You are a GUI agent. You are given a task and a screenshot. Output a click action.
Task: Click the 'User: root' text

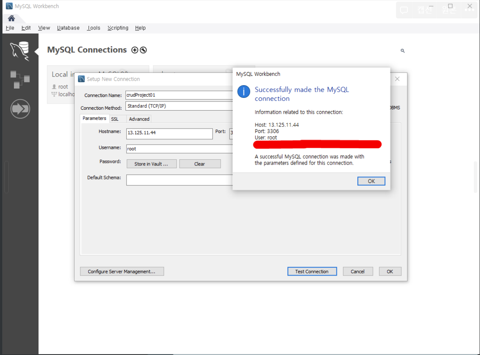point(266,138)
